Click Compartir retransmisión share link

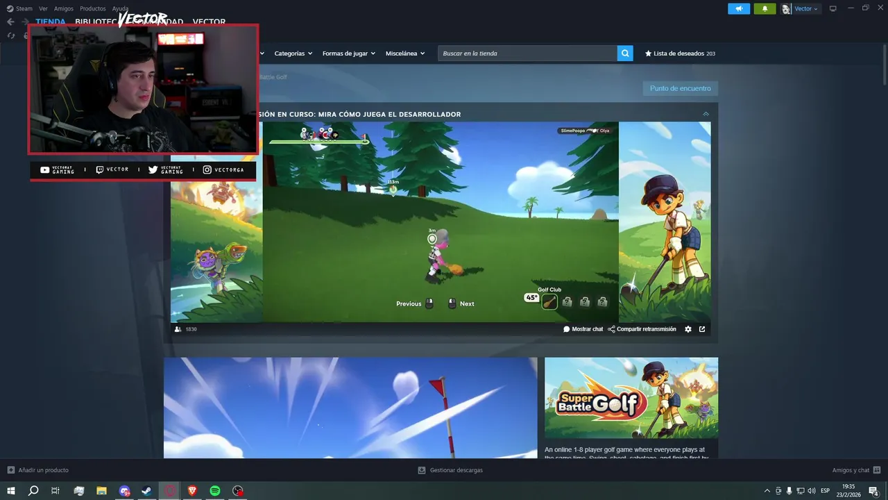point(642,329)
